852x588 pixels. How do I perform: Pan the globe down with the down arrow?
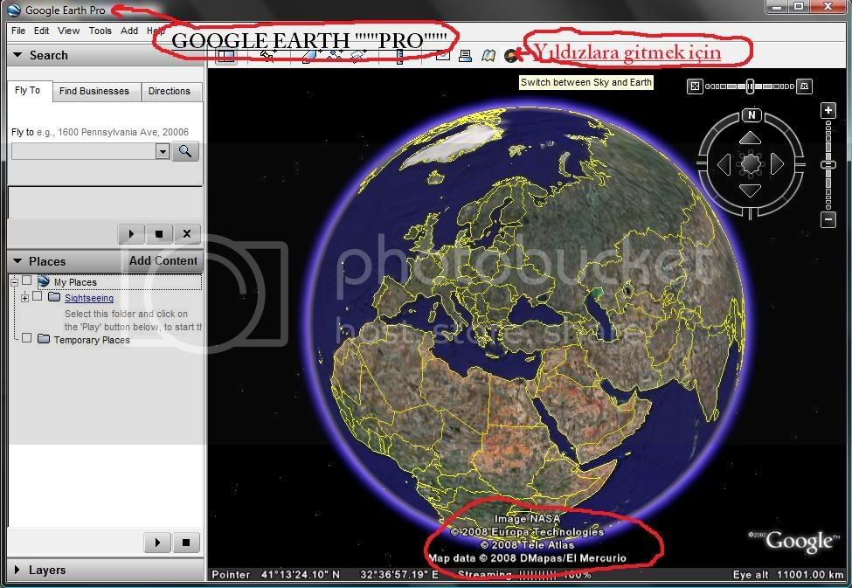pos(750,190)
